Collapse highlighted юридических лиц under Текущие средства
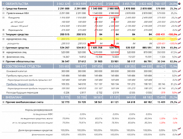 point(3,39)
